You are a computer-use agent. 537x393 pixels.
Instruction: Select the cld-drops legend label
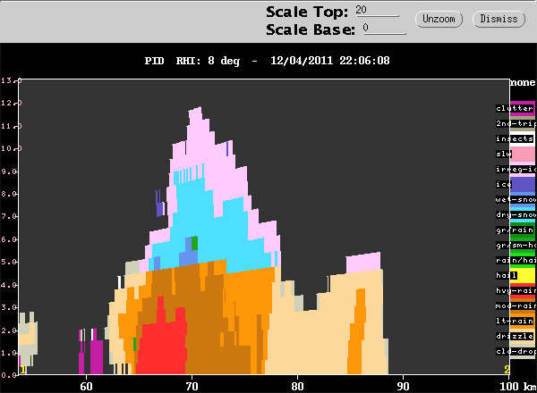click(516, 351)
